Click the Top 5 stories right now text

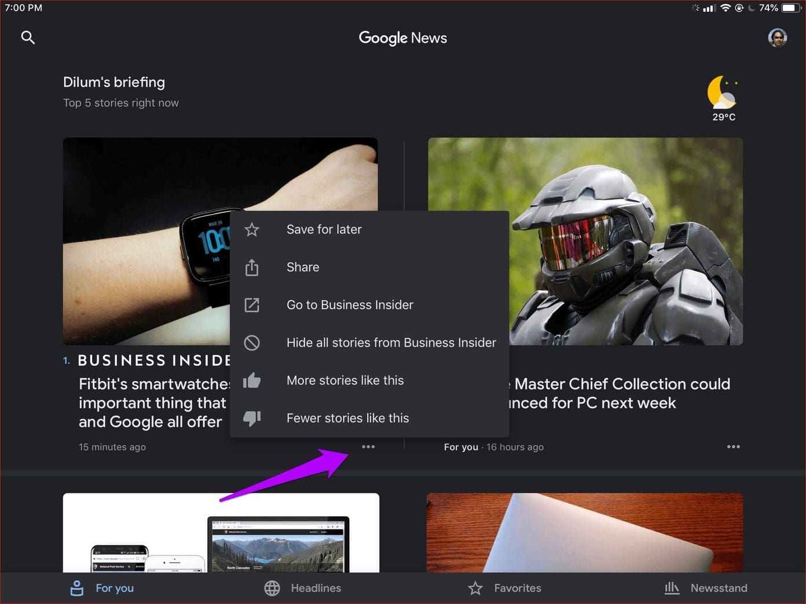(x=121, y=103)
